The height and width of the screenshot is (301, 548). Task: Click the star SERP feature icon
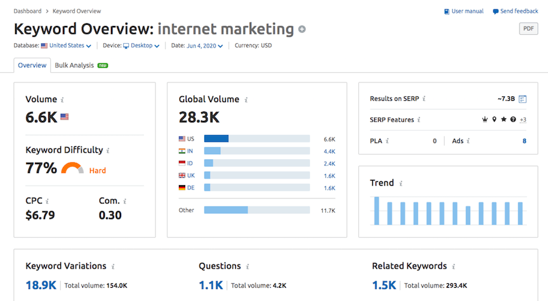[504, 119]
